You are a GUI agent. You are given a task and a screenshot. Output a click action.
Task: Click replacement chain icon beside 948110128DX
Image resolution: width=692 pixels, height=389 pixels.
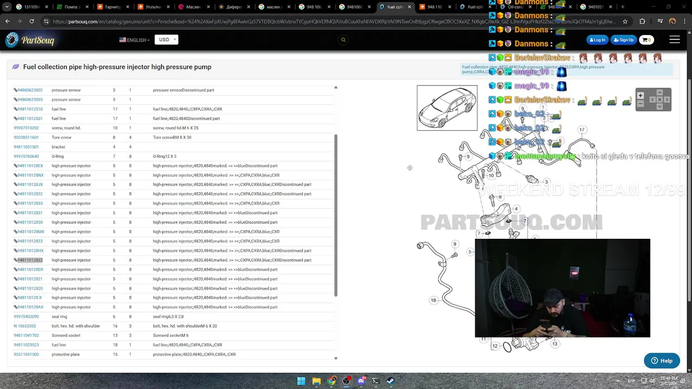click(x=16, y=270)
